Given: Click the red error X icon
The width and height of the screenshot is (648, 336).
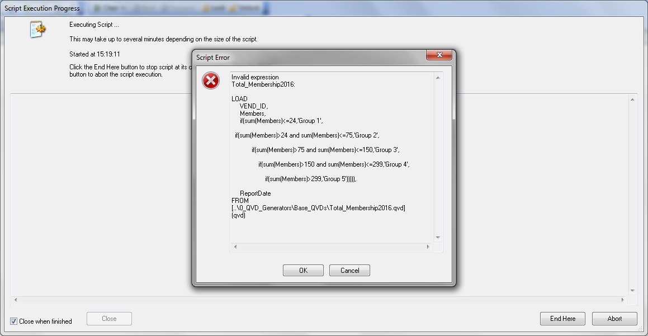Looking at the screenshot, I should [x=211, y=81].
